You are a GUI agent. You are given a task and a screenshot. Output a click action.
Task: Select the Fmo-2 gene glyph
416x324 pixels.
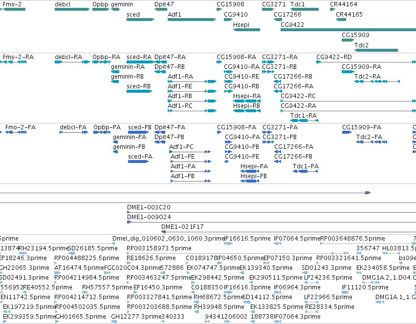14,9
